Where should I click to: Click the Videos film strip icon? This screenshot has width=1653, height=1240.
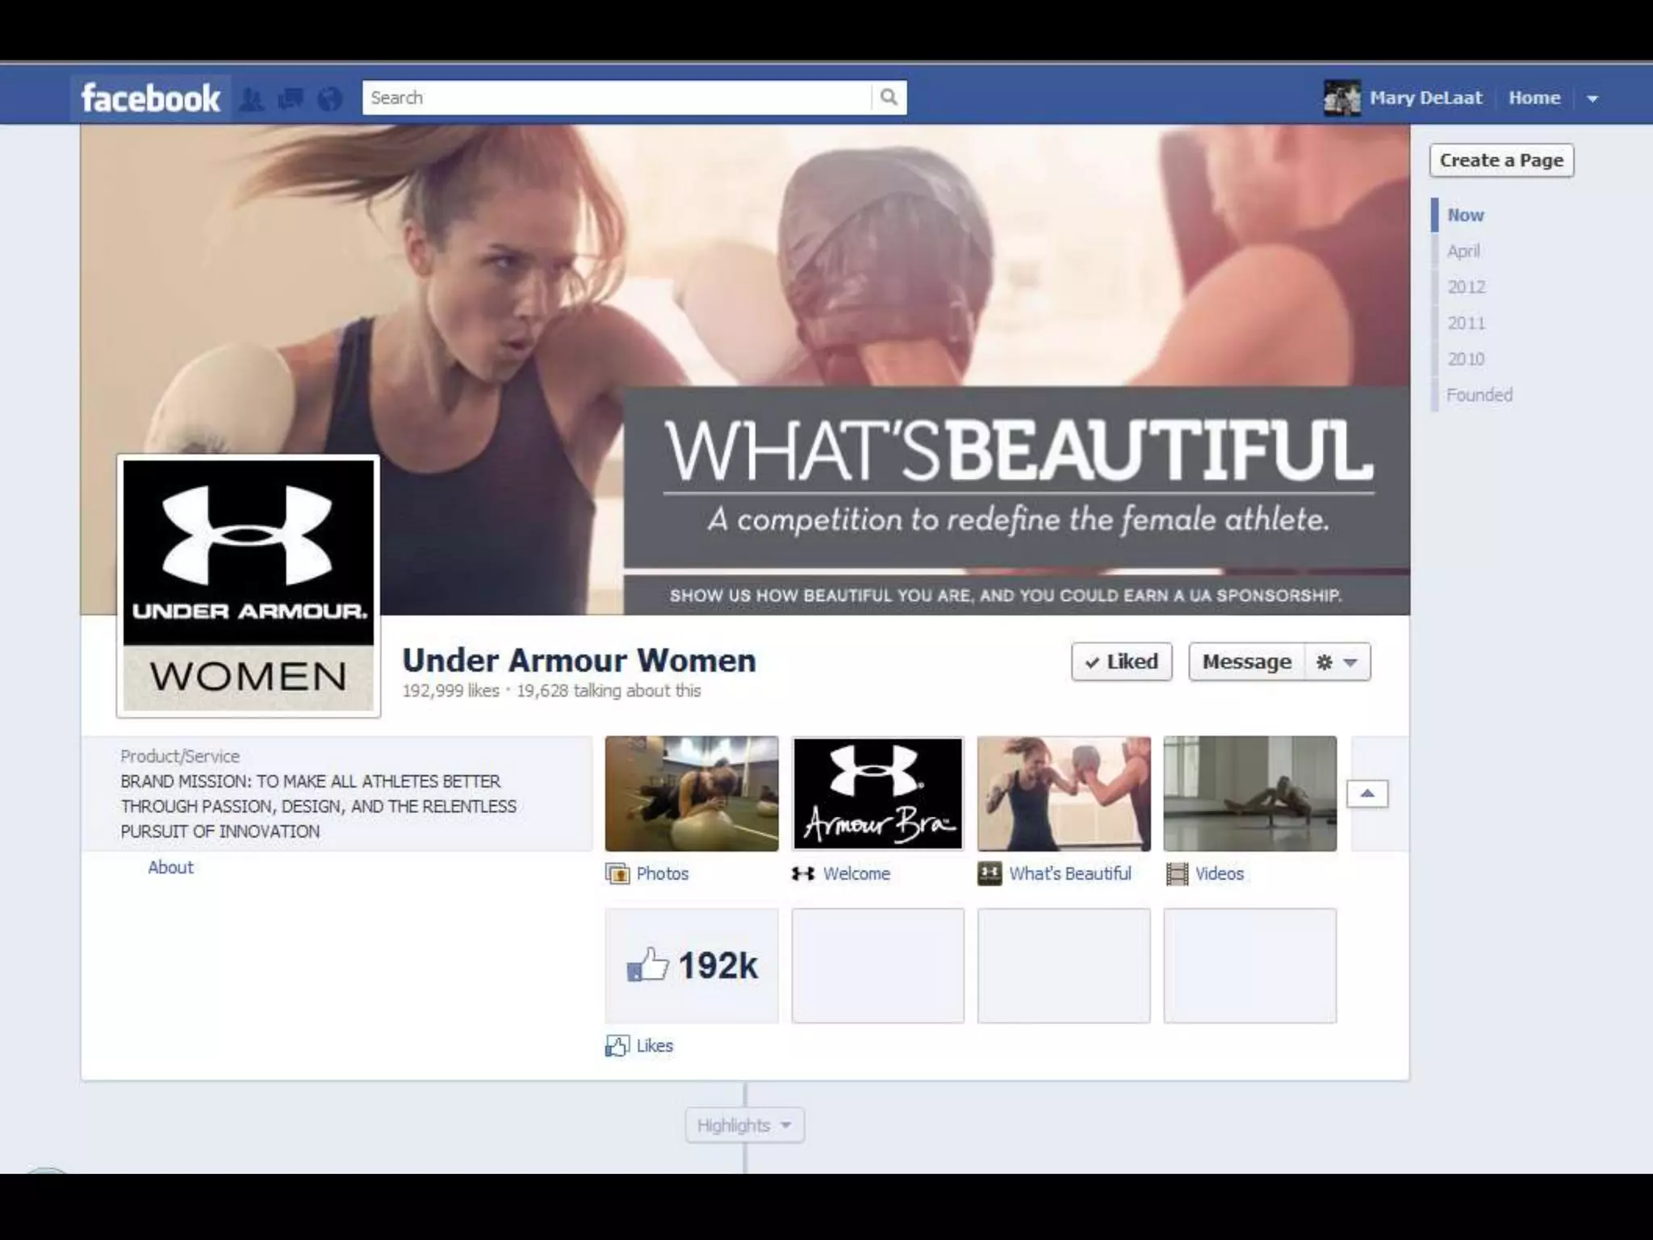(x=1177, y=873)
